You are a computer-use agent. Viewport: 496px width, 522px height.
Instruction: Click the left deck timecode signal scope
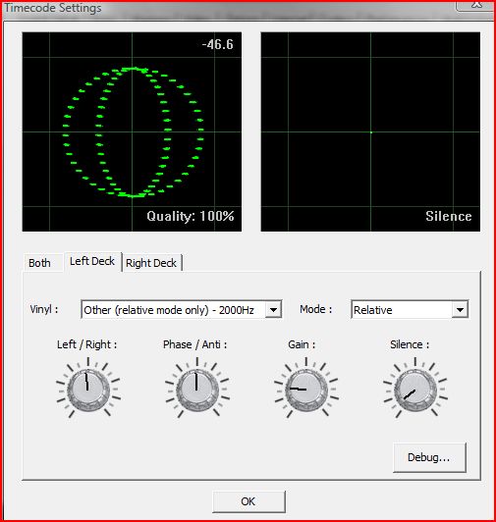[x=132, y=131]
